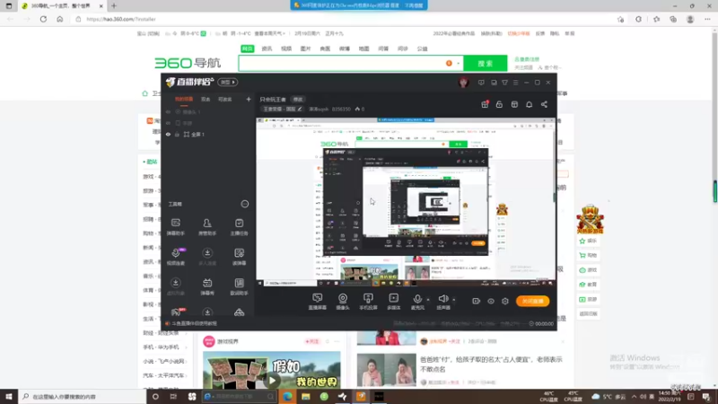Open search engine dropdown arrow in 360 search box
Image resolution: width=718 pixels, height=404 pixels.
pyautogui.click(x=458, y=63)
